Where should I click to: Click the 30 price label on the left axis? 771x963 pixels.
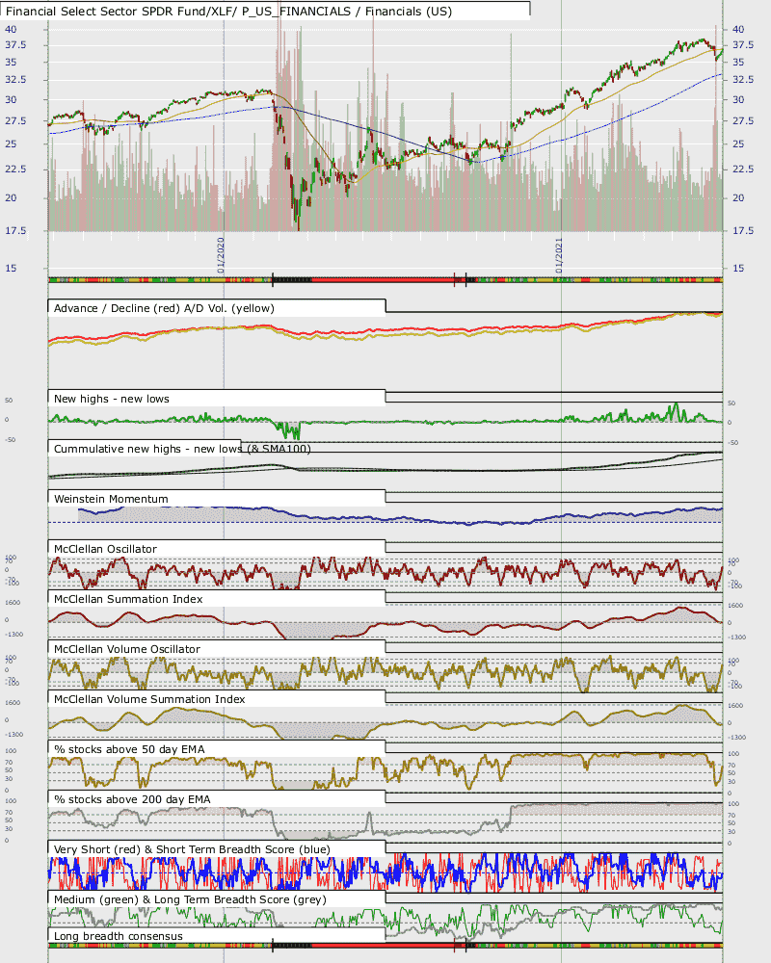click(x=11, y=99)
